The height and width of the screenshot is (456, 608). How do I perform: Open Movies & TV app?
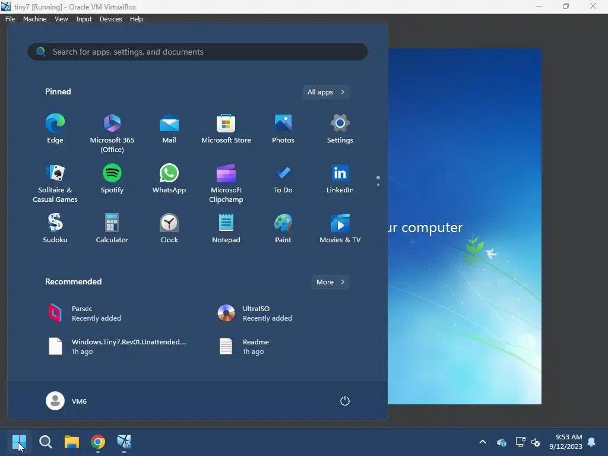(x=340, y=229)
